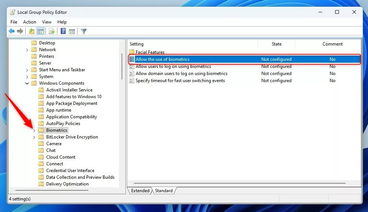The width and height of the screenshot is (368, 212).
Task: Click the Facial Features folder icon
Action: coord(132,52)
